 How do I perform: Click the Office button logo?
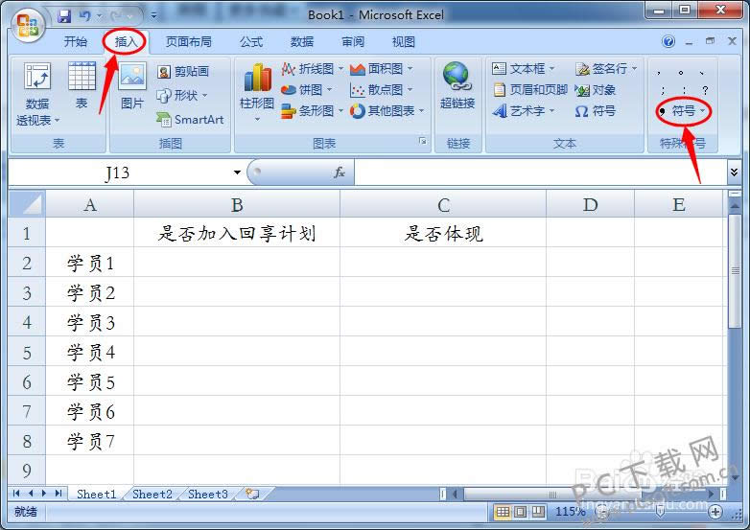28,25
